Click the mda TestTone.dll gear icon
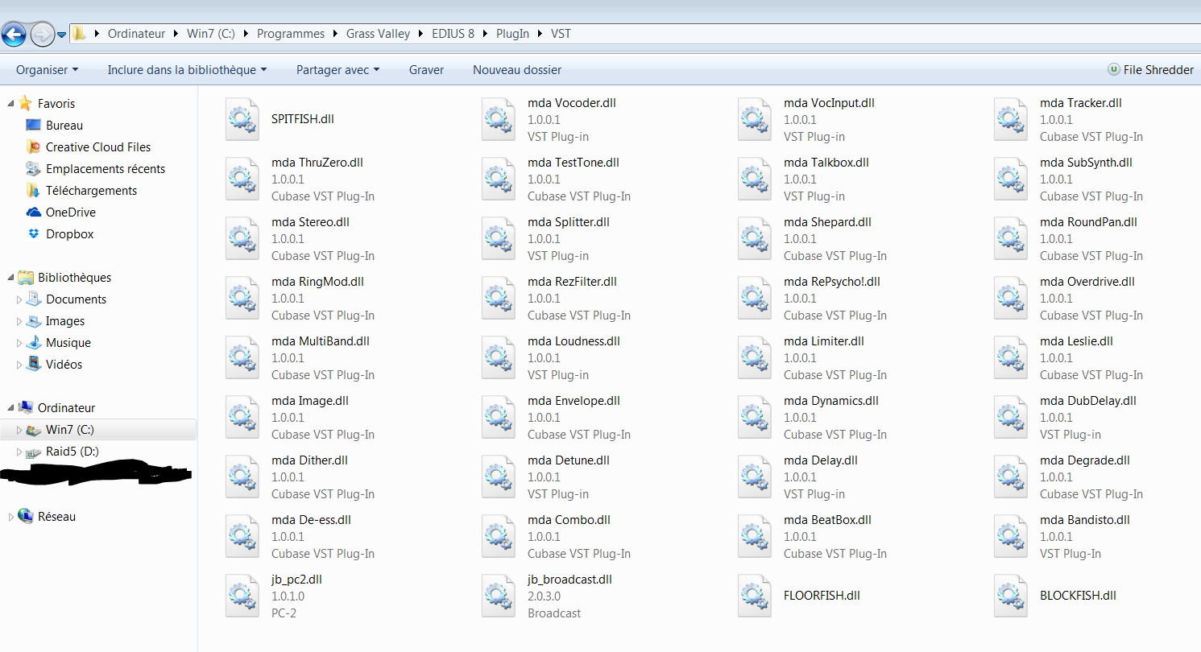 click(x=498, y=179)
